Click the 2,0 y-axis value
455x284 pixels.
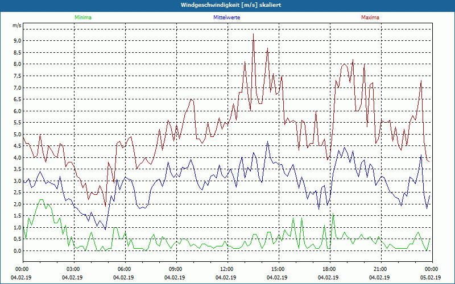18,204
